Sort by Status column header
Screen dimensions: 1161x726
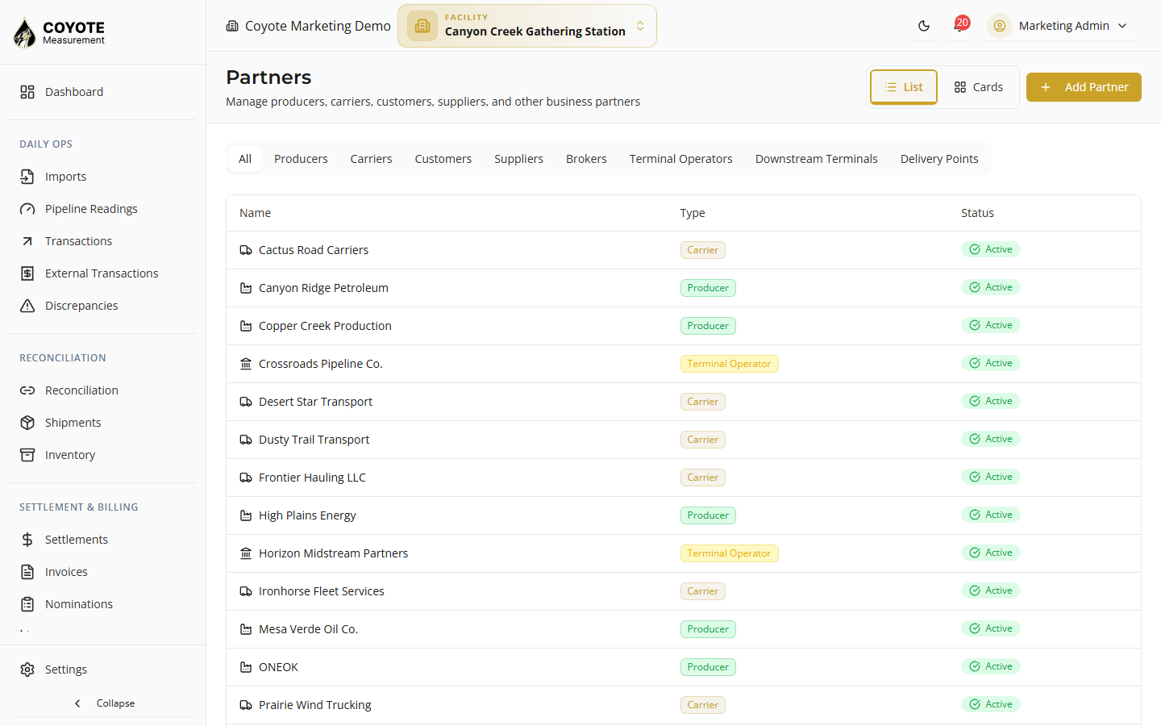(977, 213)
